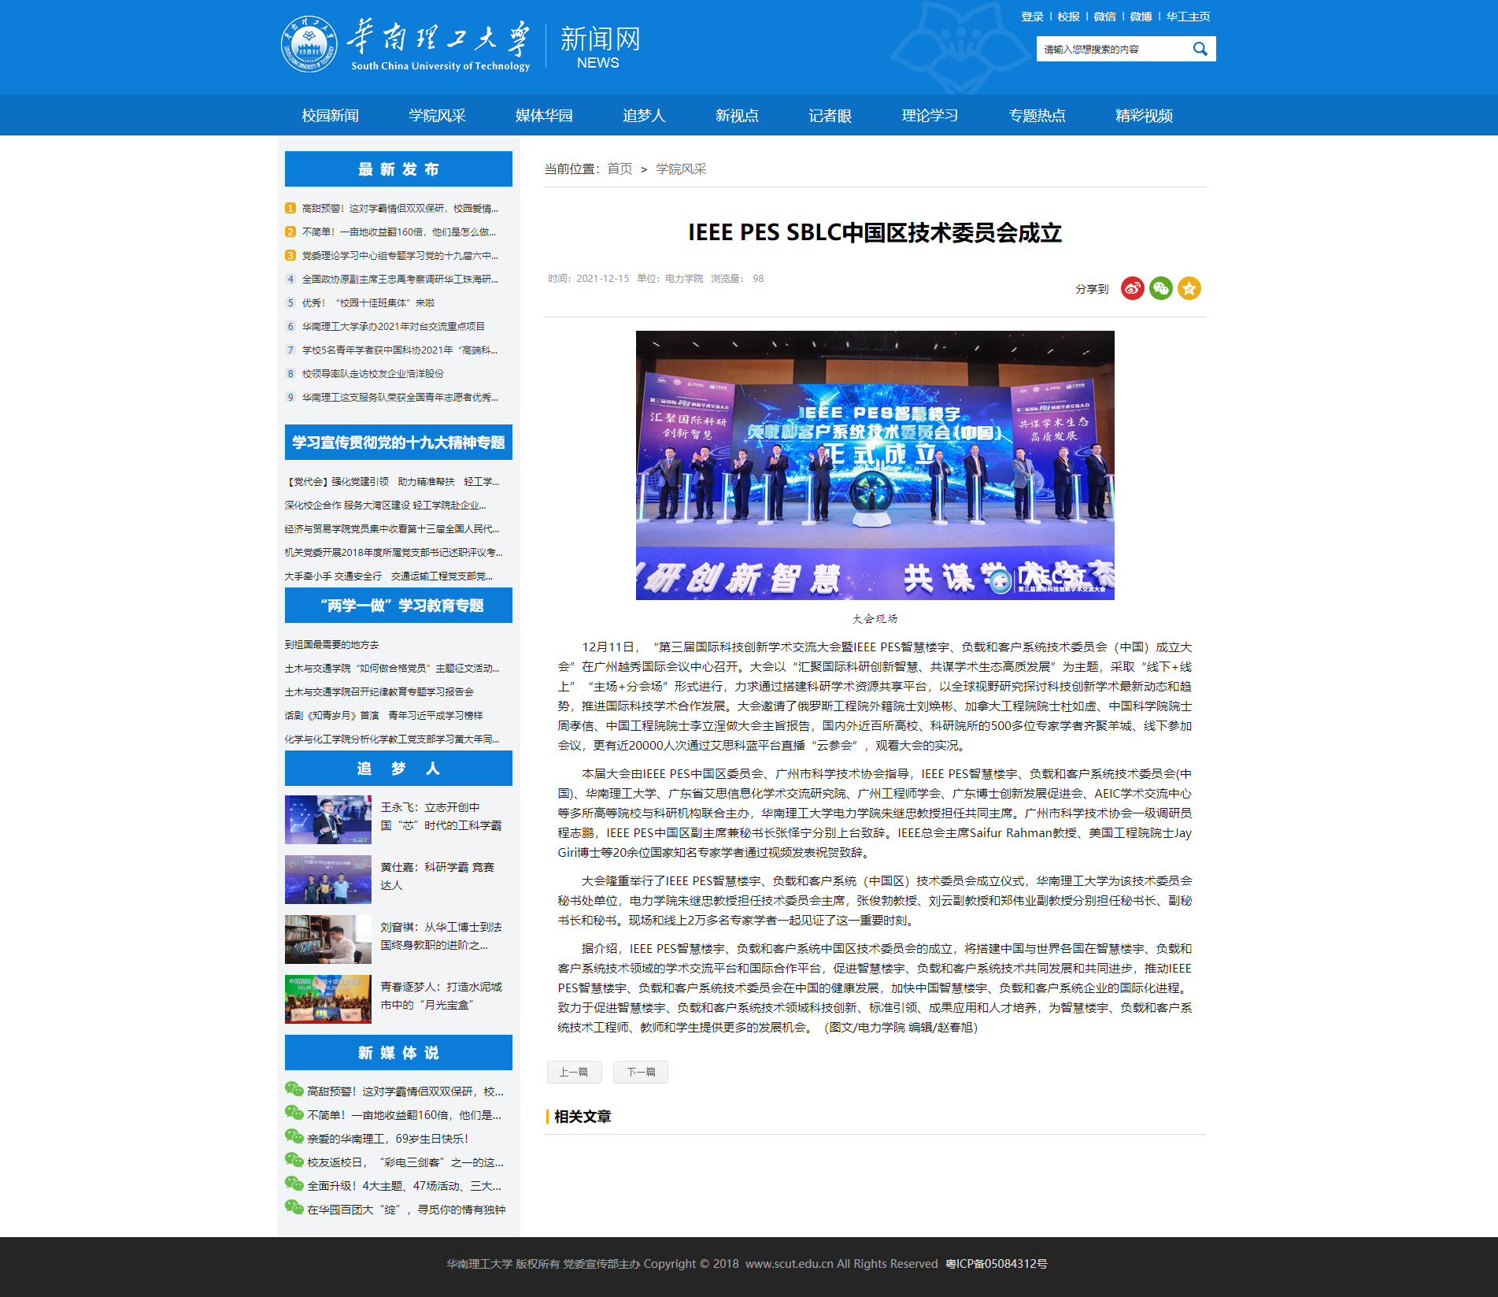Share the article via WeChat icon
The height and width of the screenshot is (1297, 1498).
(x=1160, y=289)
